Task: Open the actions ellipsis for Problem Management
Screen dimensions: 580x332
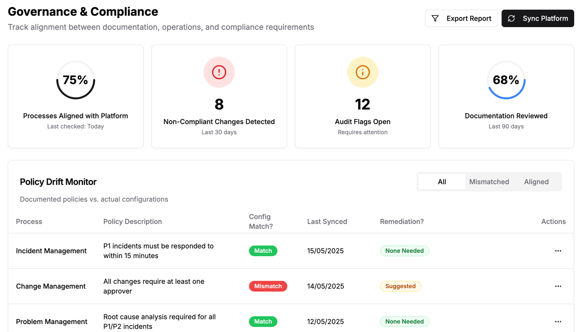Action: [x=558, y=322]
